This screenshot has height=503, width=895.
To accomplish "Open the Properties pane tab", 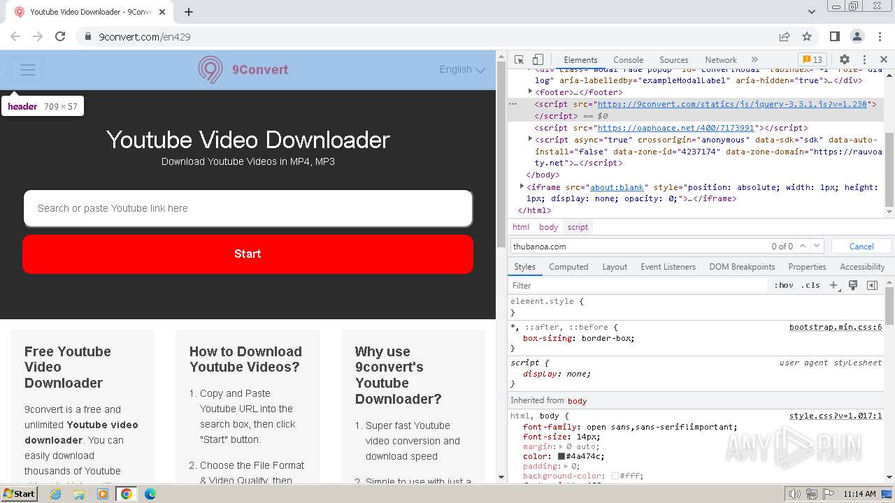I will (807, 267).
